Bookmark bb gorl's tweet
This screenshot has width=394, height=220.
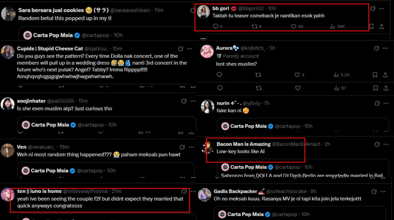(371, 27)
